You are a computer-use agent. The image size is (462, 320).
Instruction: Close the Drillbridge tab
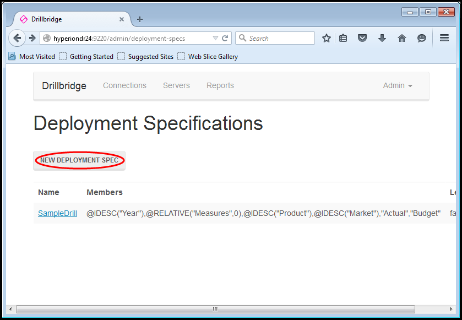coord(121,19)
